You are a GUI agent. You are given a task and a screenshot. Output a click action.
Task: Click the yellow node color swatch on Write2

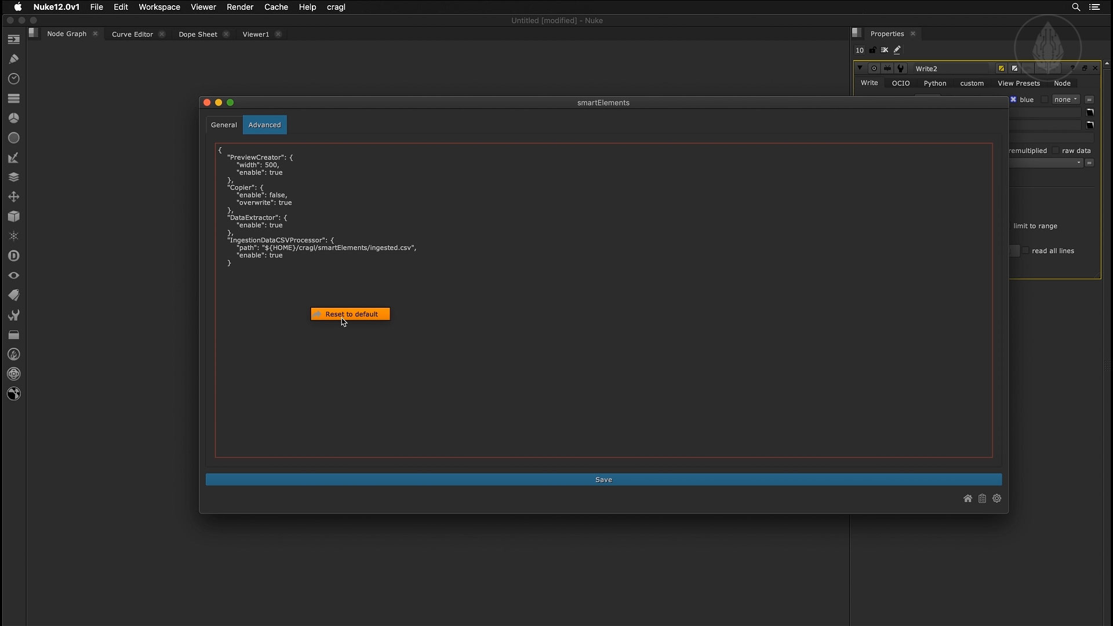click(1001, 68)
